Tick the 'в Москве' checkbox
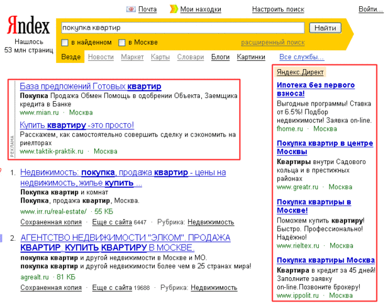388x303 pixels. click(122, 43)
